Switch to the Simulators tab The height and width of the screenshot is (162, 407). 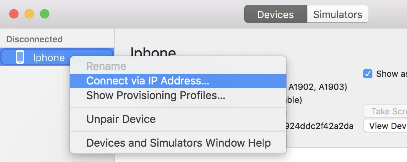[x=337, y=15]
